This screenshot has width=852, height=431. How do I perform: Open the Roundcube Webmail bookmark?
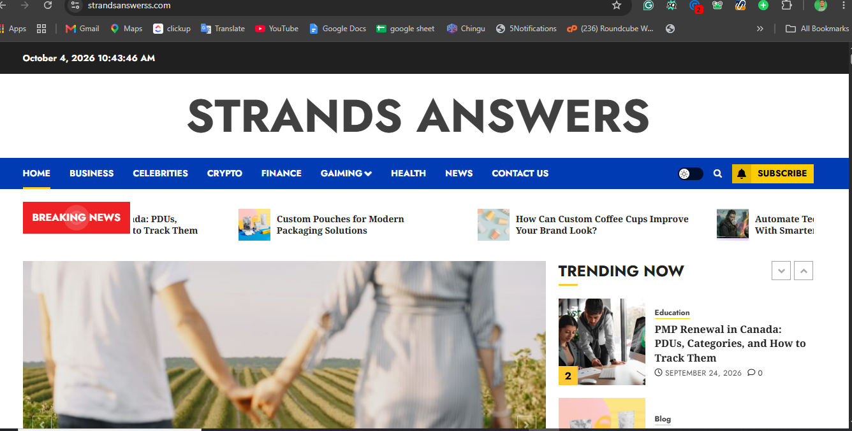[610, 29]
